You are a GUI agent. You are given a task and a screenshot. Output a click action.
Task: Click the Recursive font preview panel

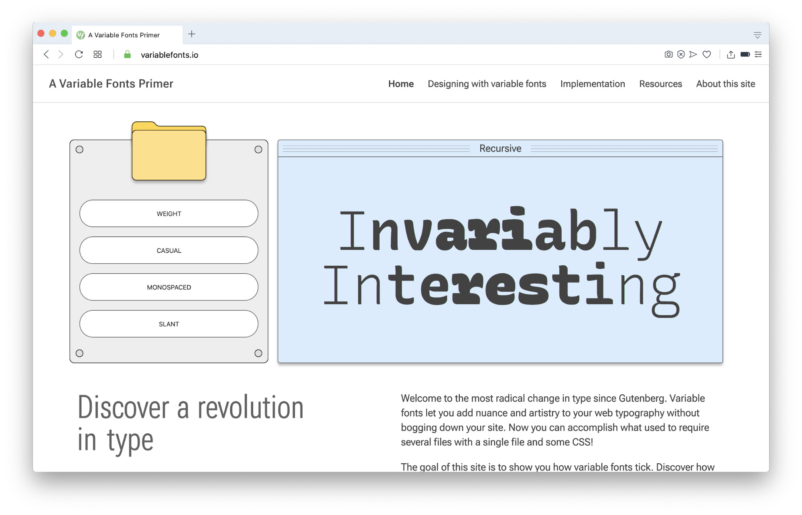click(500, 251)
